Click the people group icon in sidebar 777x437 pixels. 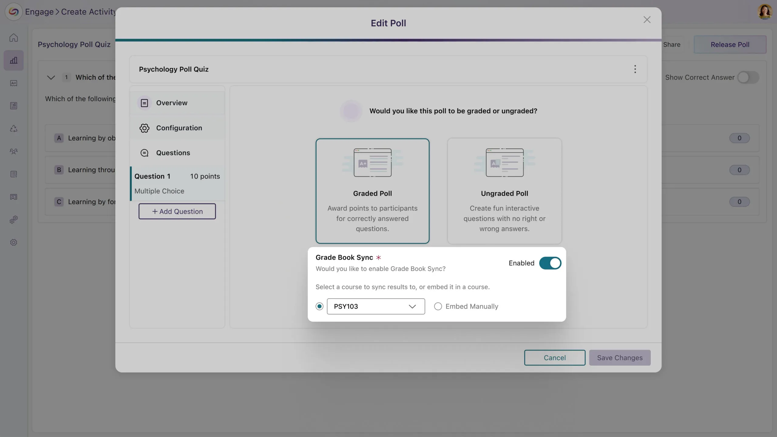point(14,151)
